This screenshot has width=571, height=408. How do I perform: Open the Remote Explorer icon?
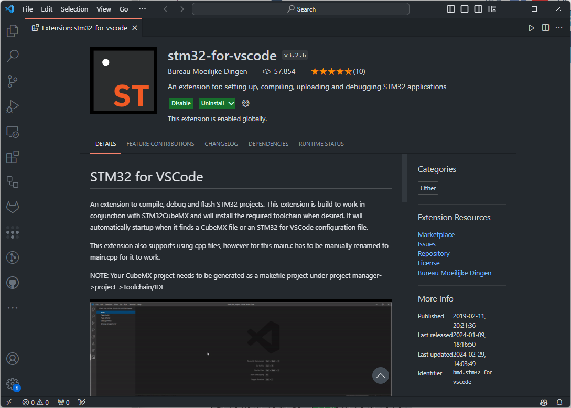click(13, 132)
